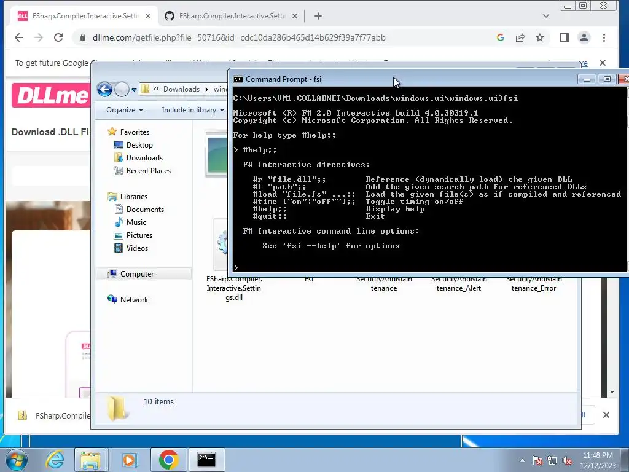The height and width of the screenshot is (472, 629).
Task: Share this page icon in Chrome
Action: tap(520, 37)
